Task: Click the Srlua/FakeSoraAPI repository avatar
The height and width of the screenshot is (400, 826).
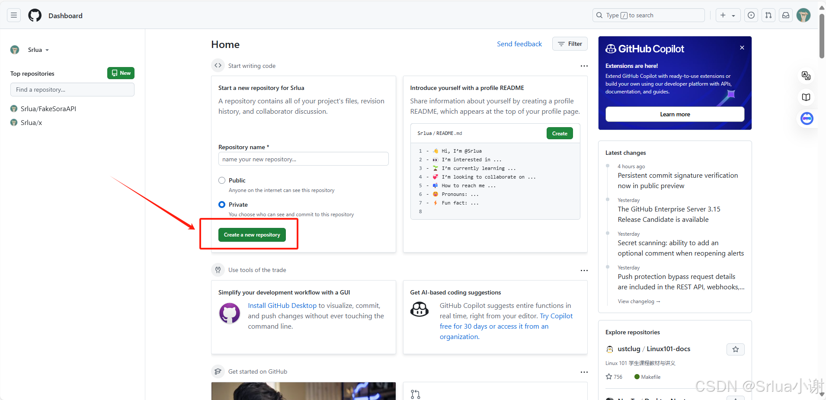Action: [14, 109]
